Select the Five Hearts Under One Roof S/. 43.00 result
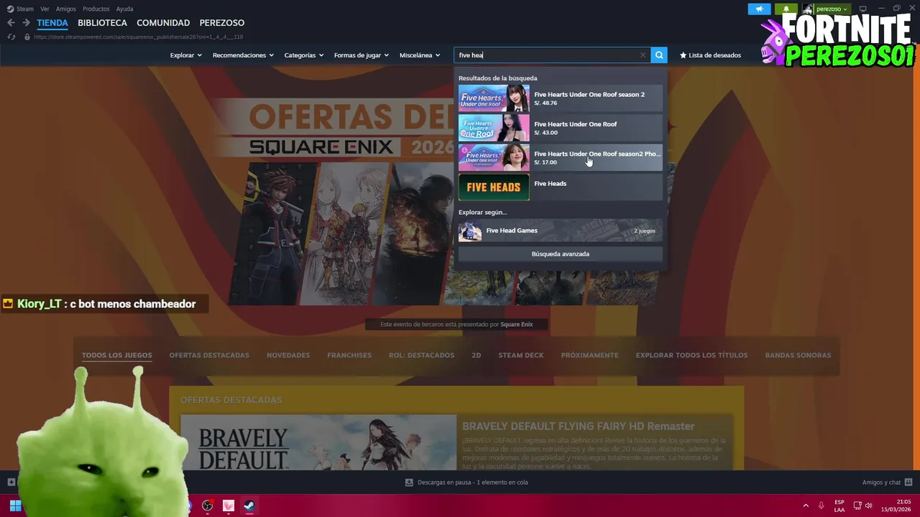The height and width of the screenshot is (517, 920). [x=561, y=128]
